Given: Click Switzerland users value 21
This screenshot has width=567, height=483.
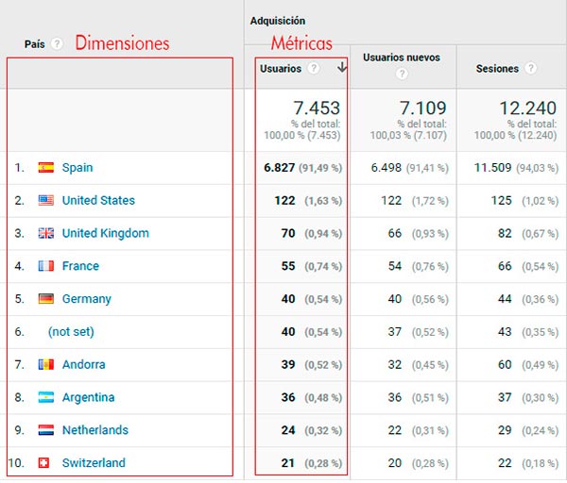Looking at the screenshot, I should [x=288, y=463].
